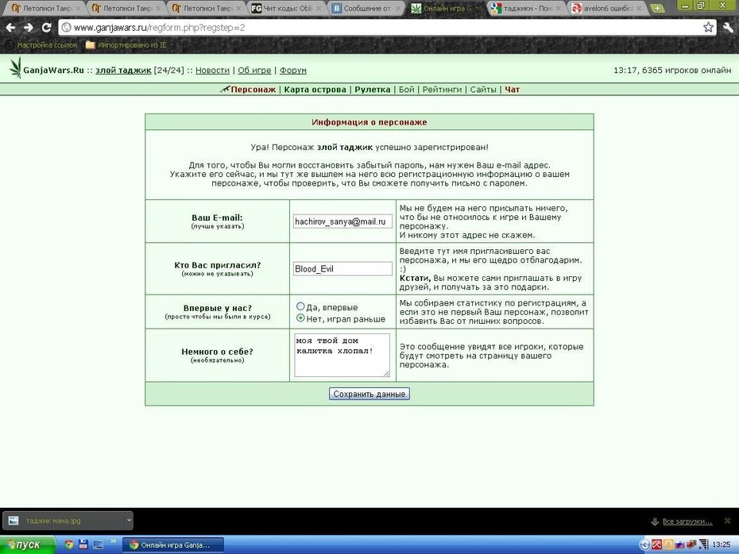The width and height of the screenshot is (739, 554).
Task: Expand hidden system tray icons arrow
Action: click(x=644, y=544)
